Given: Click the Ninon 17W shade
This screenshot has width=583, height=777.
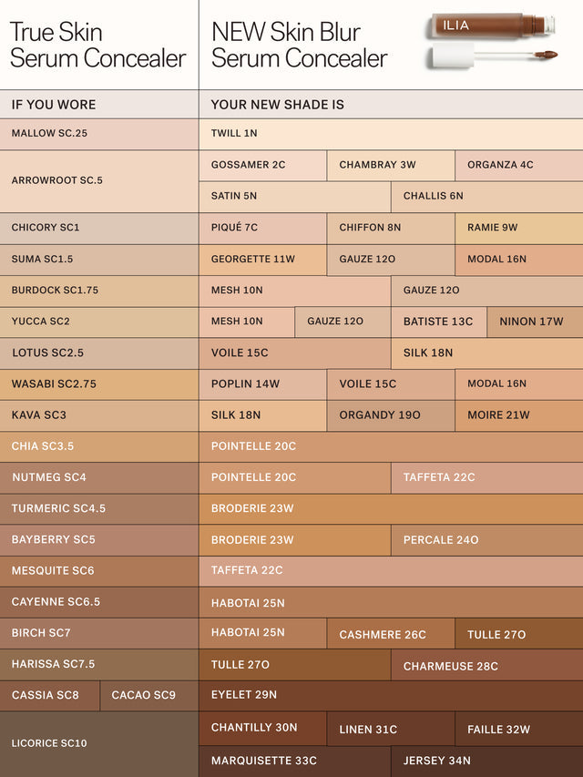Looking at the screenshot, I should pyautogui.click(x=536, y=322).
